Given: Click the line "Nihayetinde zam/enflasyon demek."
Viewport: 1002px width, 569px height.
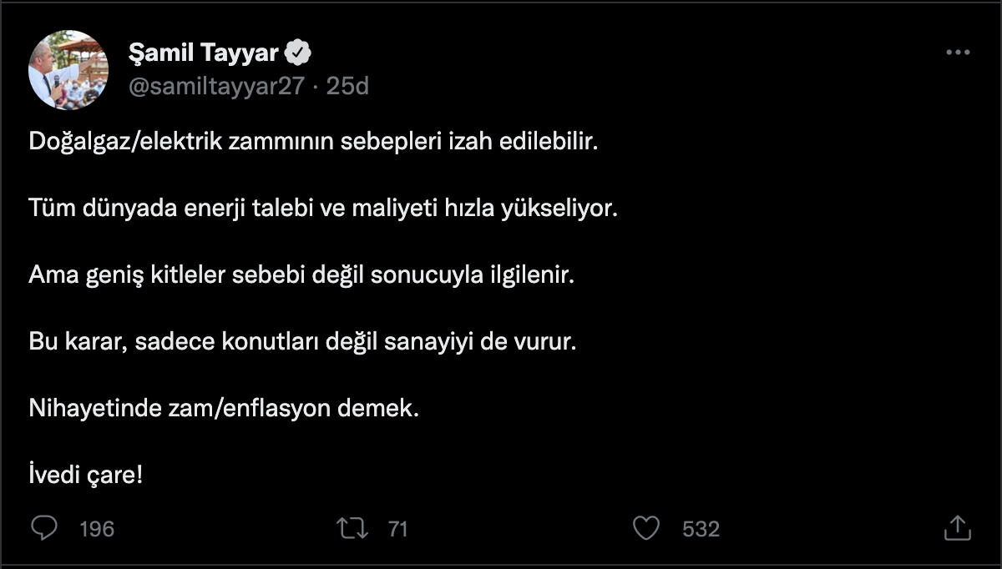Looking at the screenshot, I should (x=222, y=409).
